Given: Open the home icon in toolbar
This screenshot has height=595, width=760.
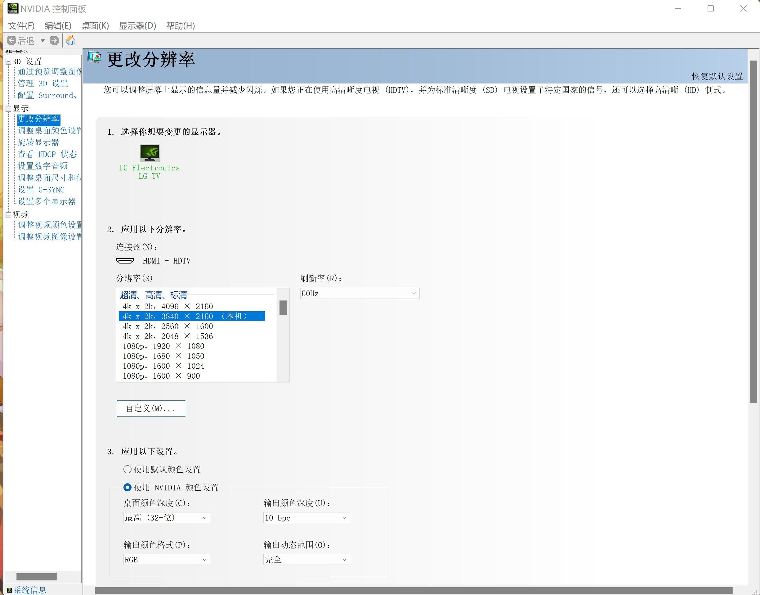Looking at the screenshot, I should pyautogui.click(x=71, y=40).
